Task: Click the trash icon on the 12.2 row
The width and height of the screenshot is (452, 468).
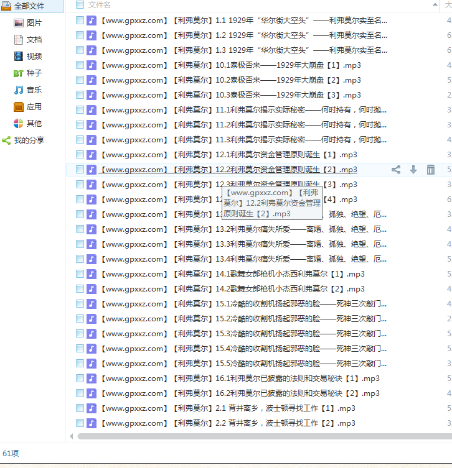Action: pos(431,170)
